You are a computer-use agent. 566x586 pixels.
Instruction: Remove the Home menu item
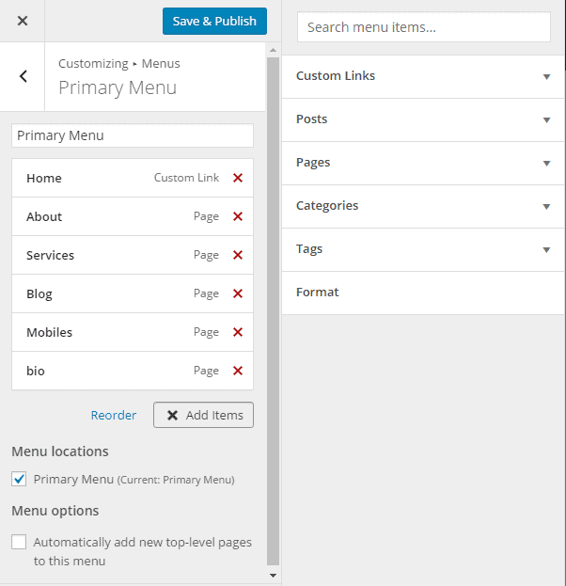point(238,178)
